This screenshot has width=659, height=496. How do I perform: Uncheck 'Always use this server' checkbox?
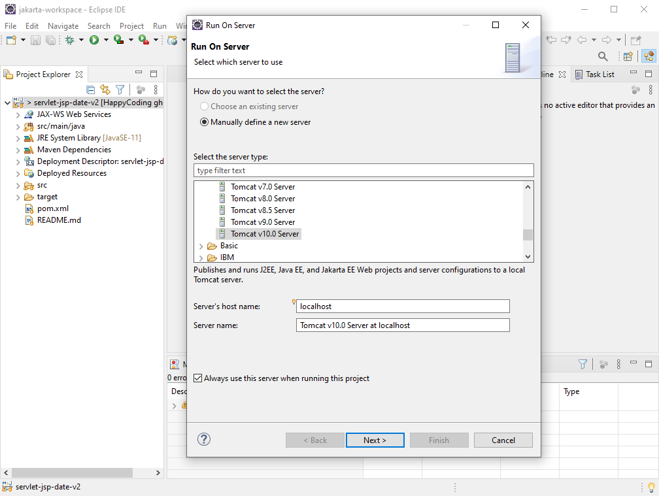pyautogui.click(x=198, y=378)
